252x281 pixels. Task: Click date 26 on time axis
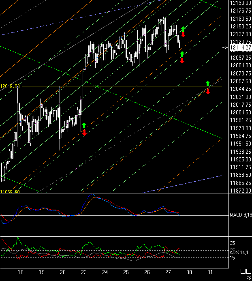click(147, 272)
